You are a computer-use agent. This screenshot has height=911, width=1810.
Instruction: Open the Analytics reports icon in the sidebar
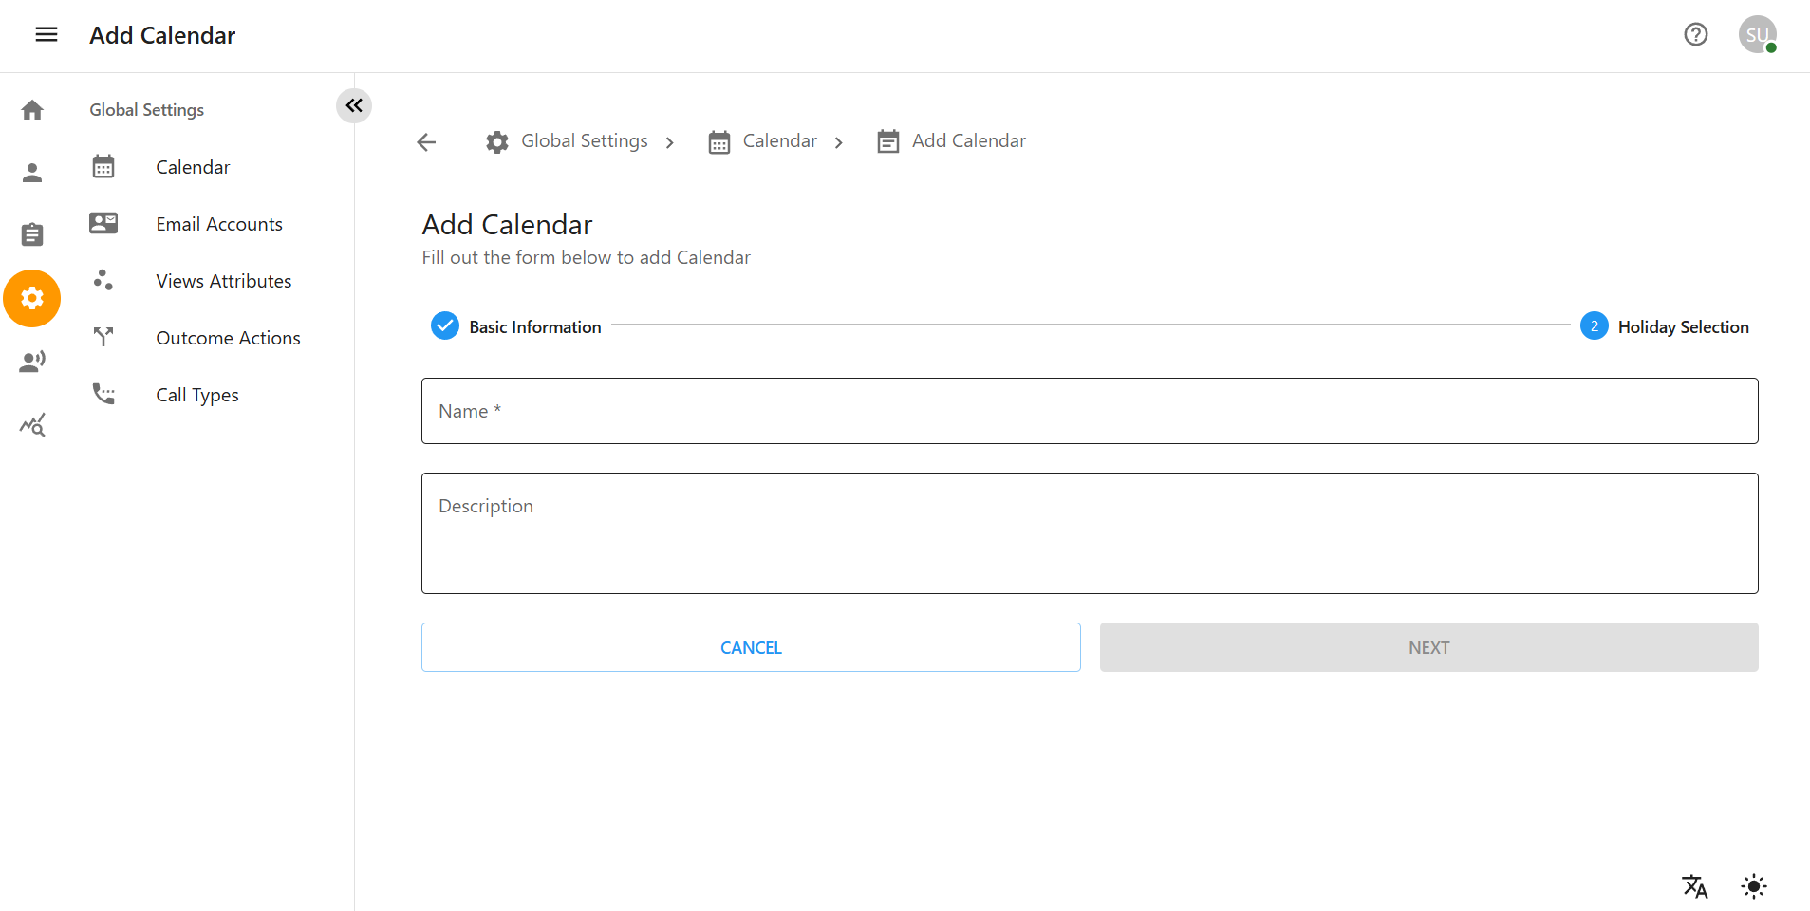coord(31,424)
